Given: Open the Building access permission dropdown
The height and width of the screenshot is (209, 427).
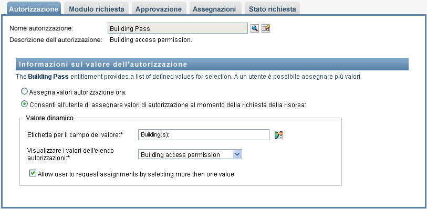Looking at the screenshot, I should pos(190,154).
